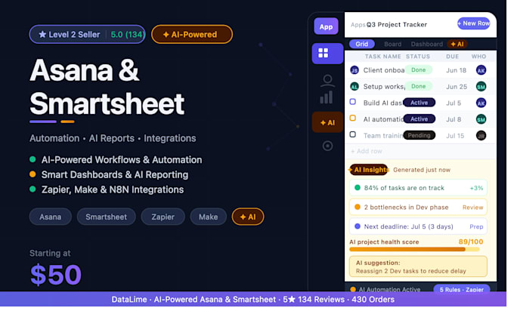Screen dimensions: 514x314
Task: Click the AI project health score bar
Action: coord(414,250)
